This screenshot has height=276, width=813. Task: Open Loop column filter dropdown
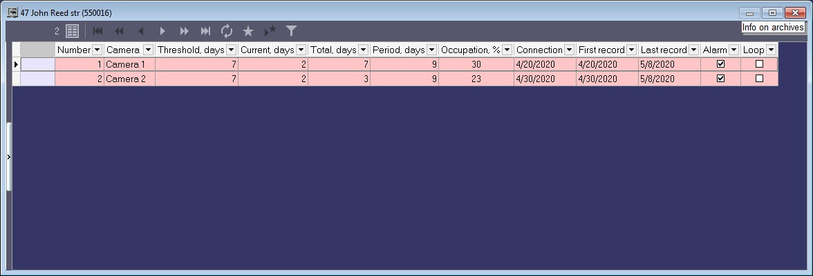tap(771, 50)
